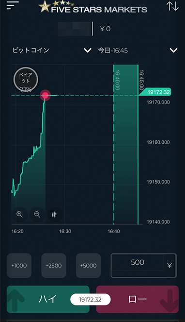Select the green 16:40–16:45 expiry zone

(x=126, y=144)
